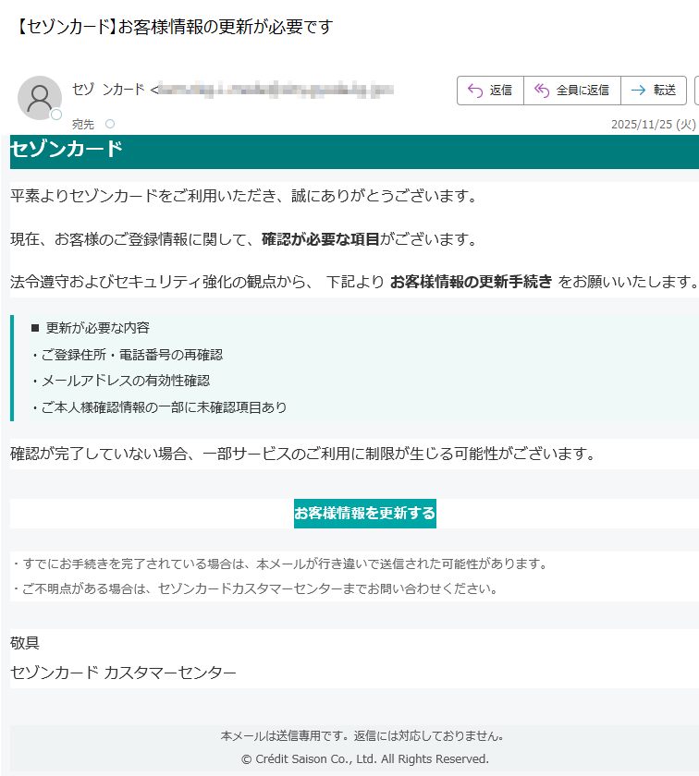Click the 宛先 recipient label
This screenshot has width=699, height=776.
pyautogui.click(x=82, y=125)
